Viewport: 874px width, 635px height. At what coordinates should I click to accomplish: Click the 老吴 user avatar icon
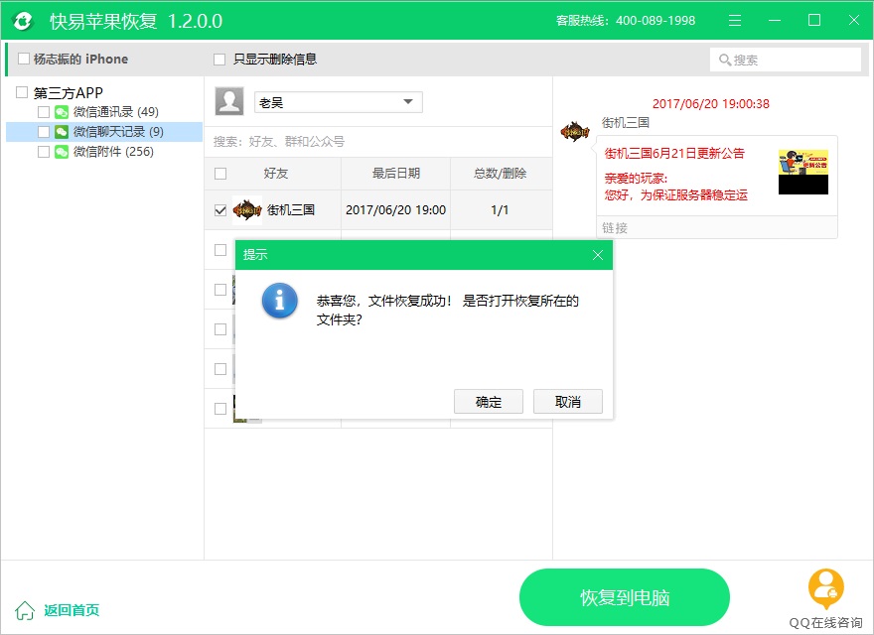click(229, 101)
